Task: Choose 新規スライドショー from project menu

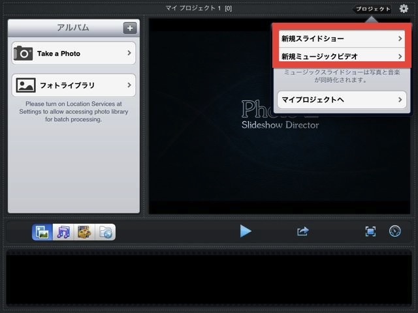Action: pos(342,39)
